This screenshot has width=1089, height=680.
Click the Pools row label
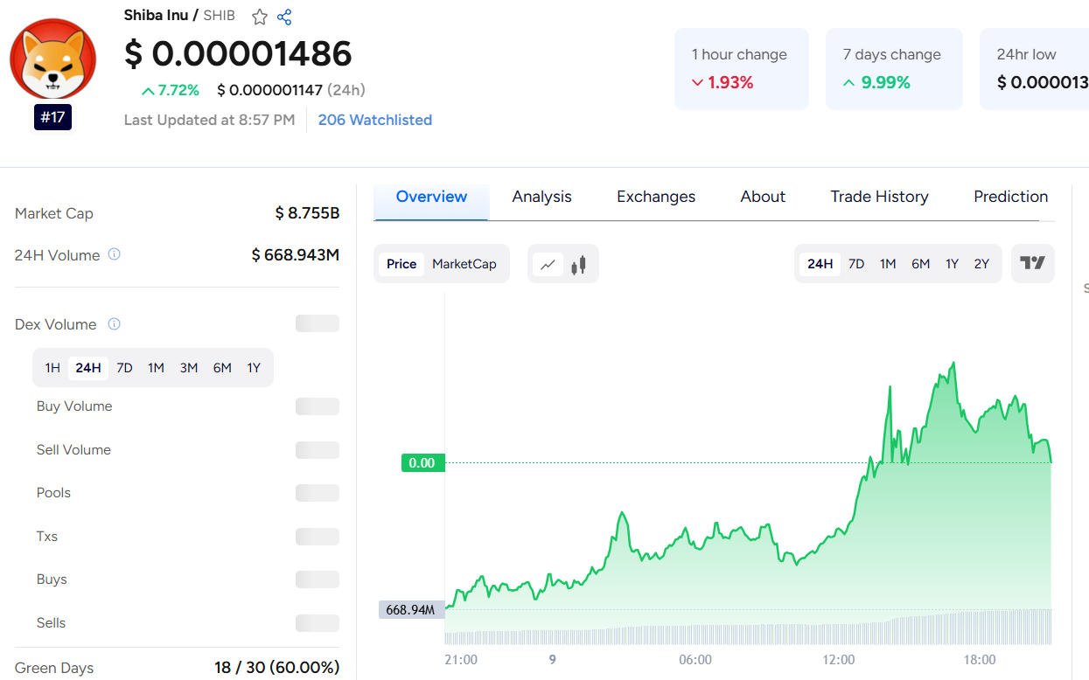click(x=53, y=493)
